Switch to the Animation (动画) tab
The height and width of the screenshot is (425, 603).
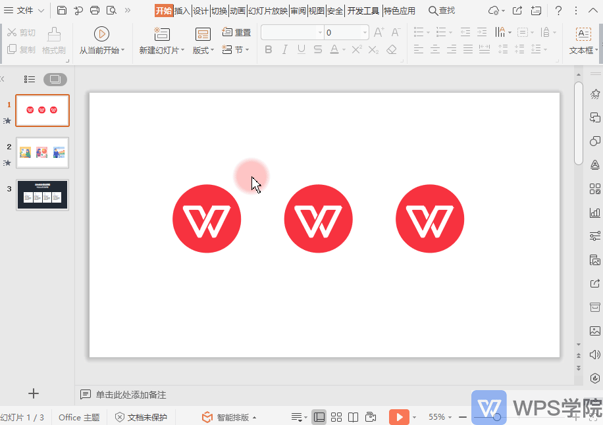click(x=238, y=11)
